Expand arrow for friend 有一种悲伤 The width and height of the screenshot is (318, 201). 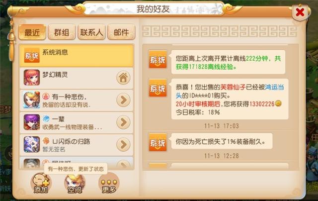[x=123, y=100]
